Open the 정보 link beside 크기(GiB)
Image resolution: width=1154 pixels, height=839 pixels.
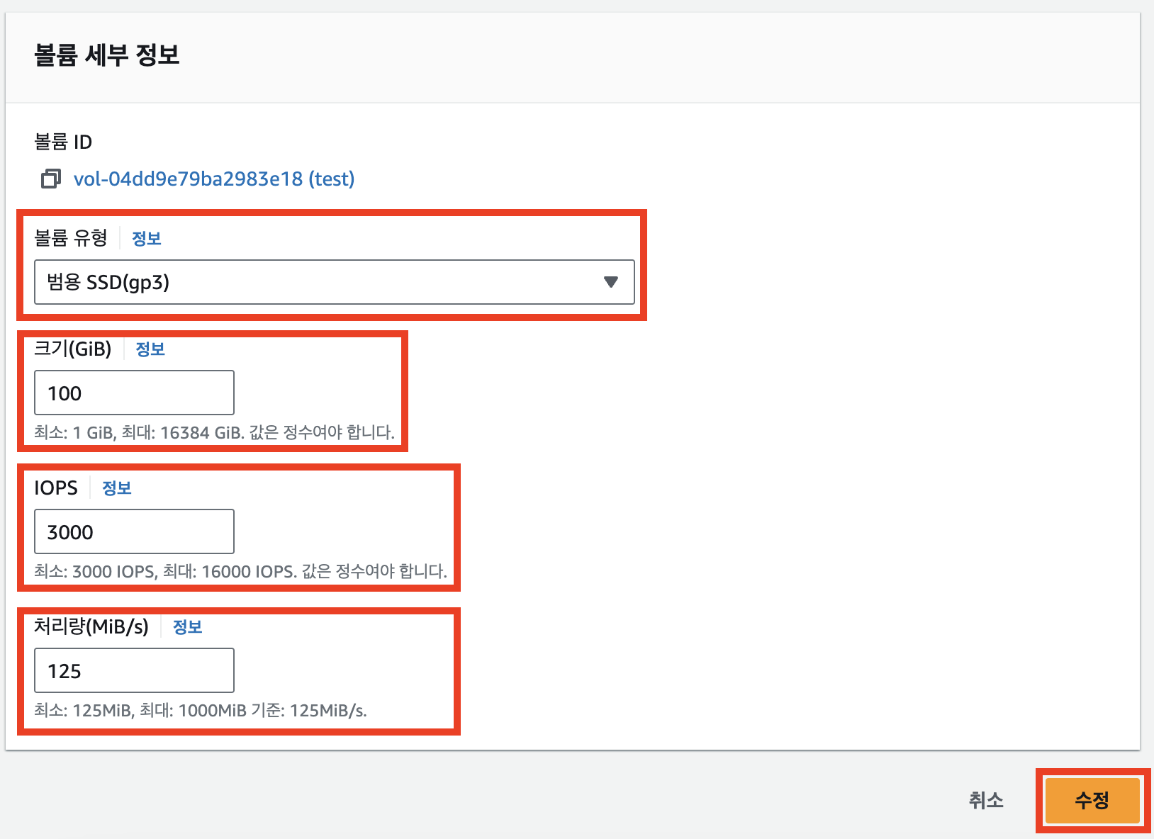pos(150,349)
